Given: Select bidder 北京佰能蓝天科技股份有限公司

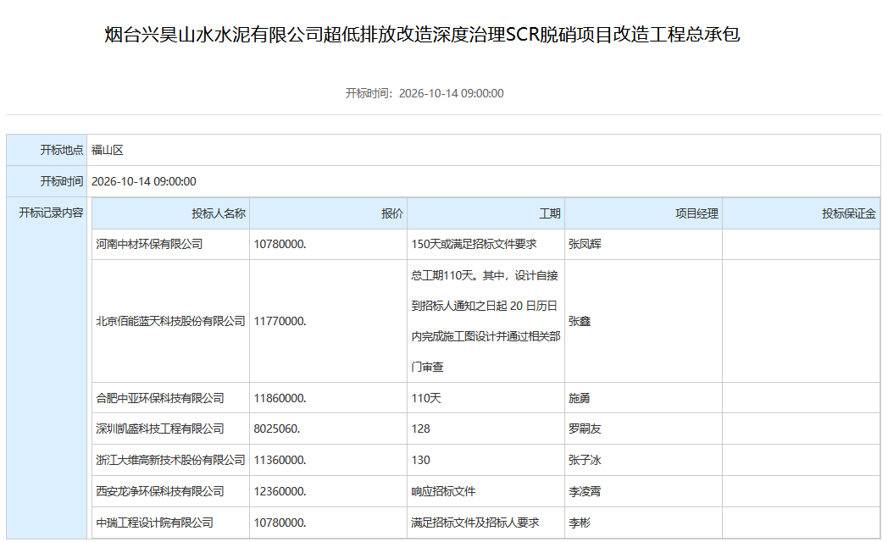Looking at the screenshot, I should tap(170, 321).
